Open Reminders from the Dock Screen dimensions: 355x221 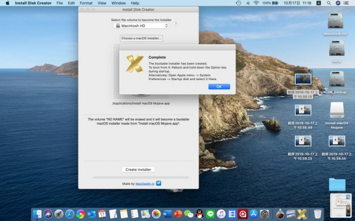tap(135, 214)
